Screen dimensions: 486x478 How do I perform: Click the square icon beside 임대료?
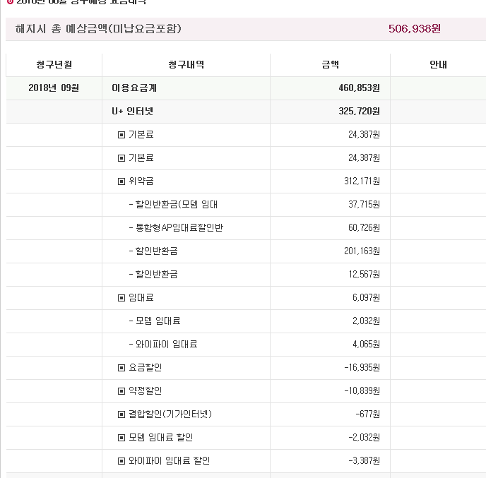pyautogui.click(x=121, y=298)
